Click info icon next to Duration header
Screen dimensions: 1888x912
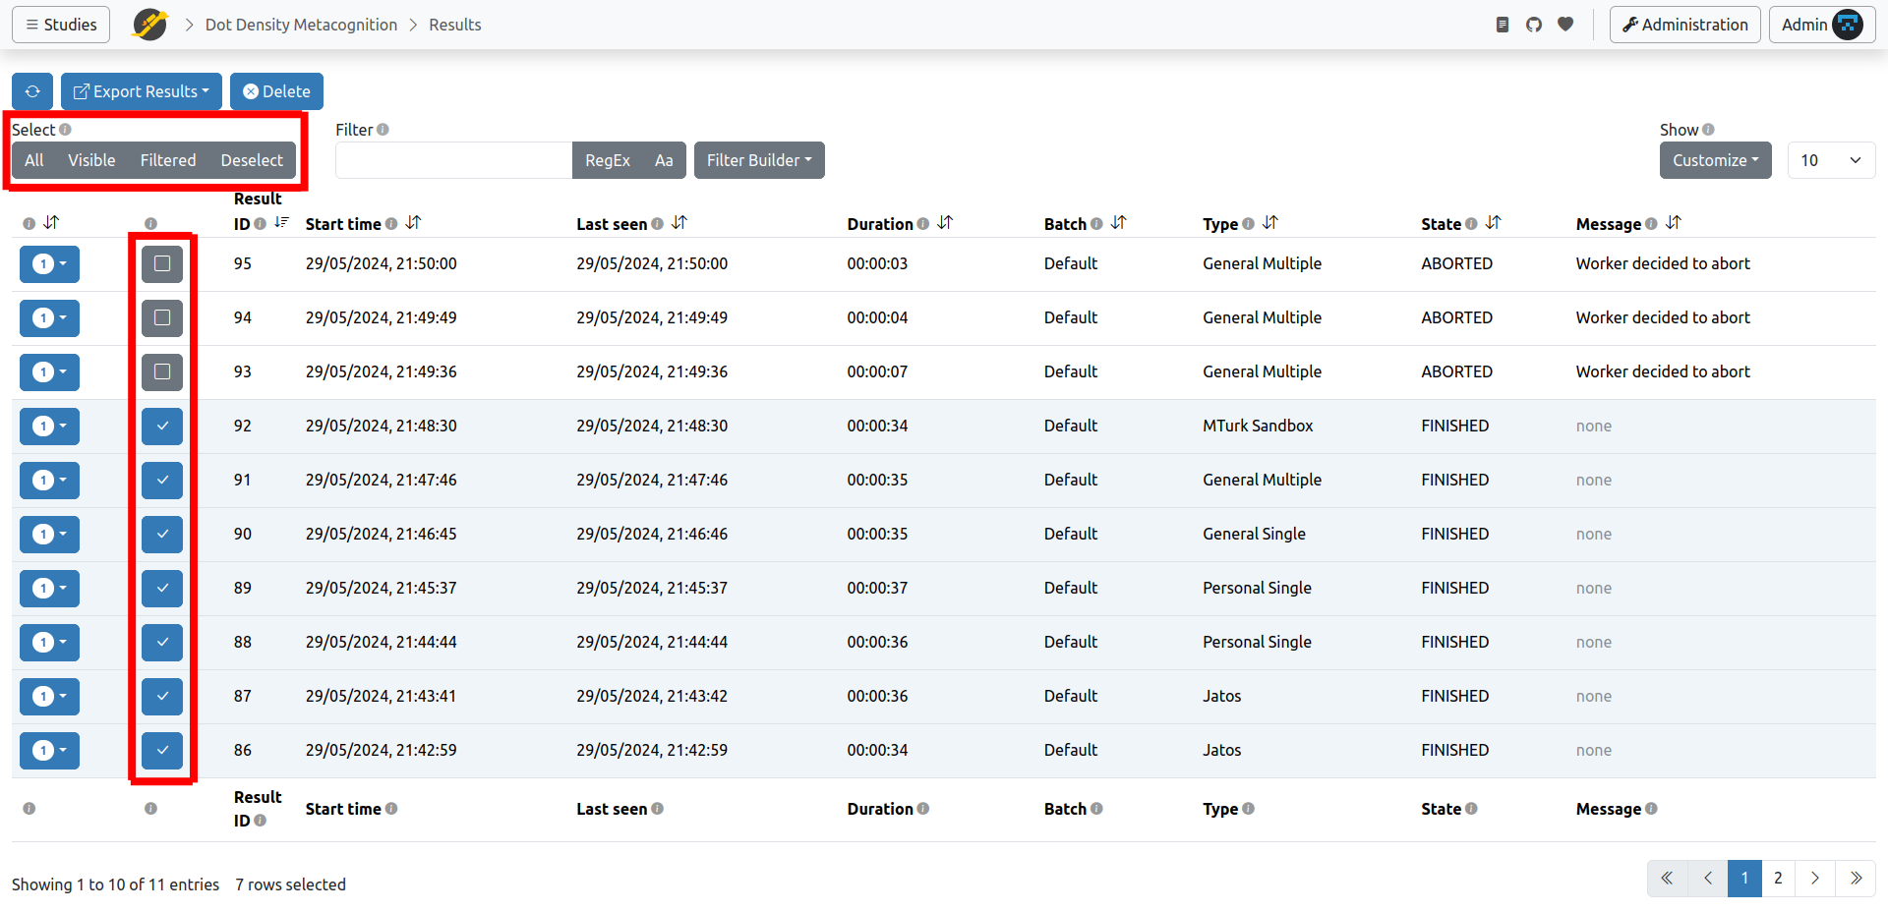pyautogui.click(x=922, y=224)
